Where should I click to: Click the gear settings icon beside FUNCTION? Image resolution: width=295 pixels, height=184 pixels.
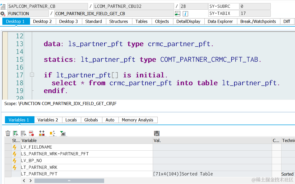[3, 14]
